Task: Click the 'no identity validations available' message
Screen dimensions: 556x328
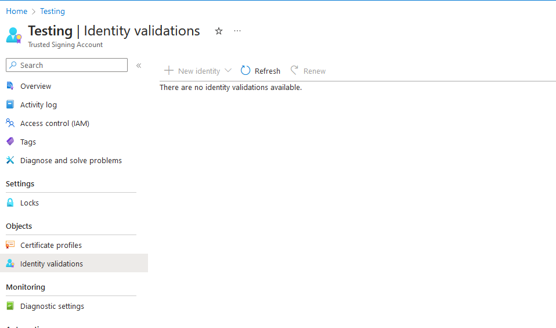Action: (230, 87)
